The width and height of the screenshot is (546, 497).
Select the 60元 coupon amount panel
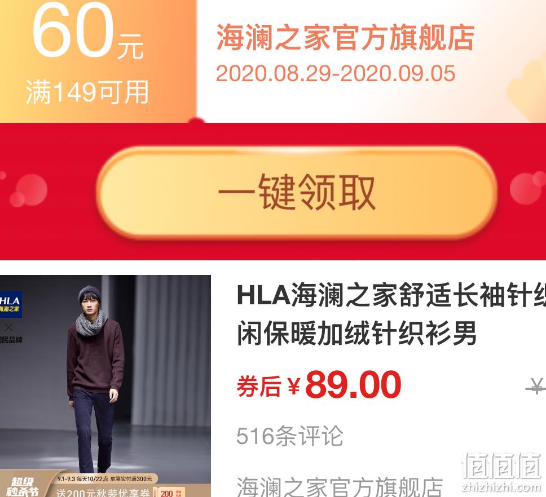(98, 61)
